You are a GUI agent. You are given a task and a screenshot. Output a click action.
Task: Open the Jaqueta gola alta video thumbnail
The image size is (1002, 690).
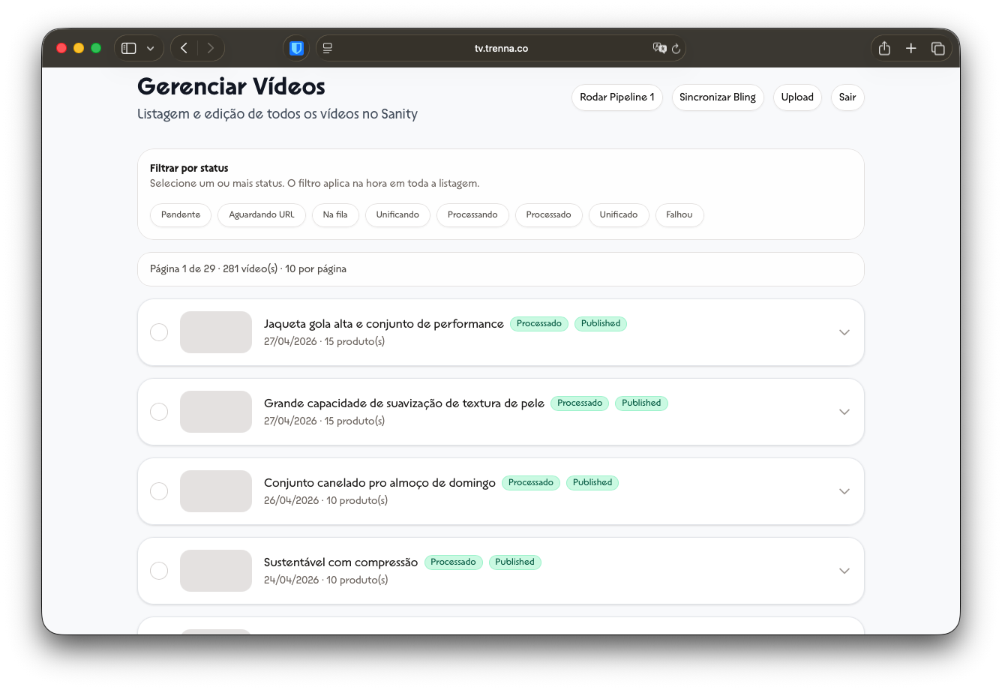point(216,332)
